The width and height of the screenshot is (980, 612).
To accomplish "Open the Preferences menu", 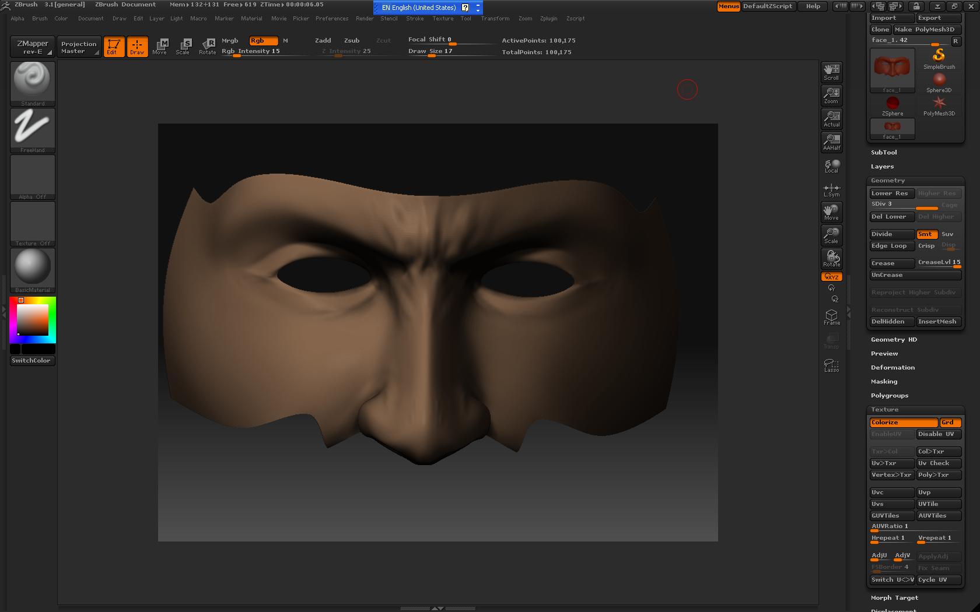I will click(332, 19).
